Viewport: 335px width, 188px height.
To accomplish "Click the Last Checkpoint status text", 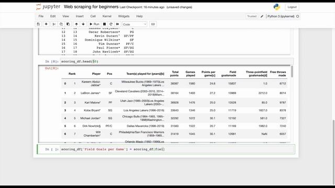I will point(142,7).
